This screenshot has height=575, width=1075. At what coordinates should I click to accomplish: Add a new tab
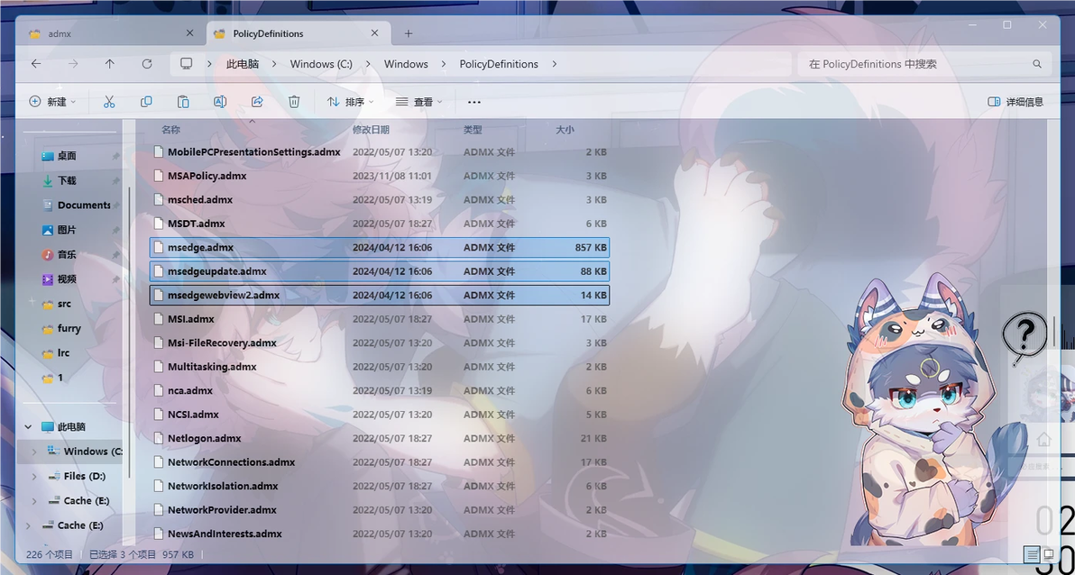(409, 33)
